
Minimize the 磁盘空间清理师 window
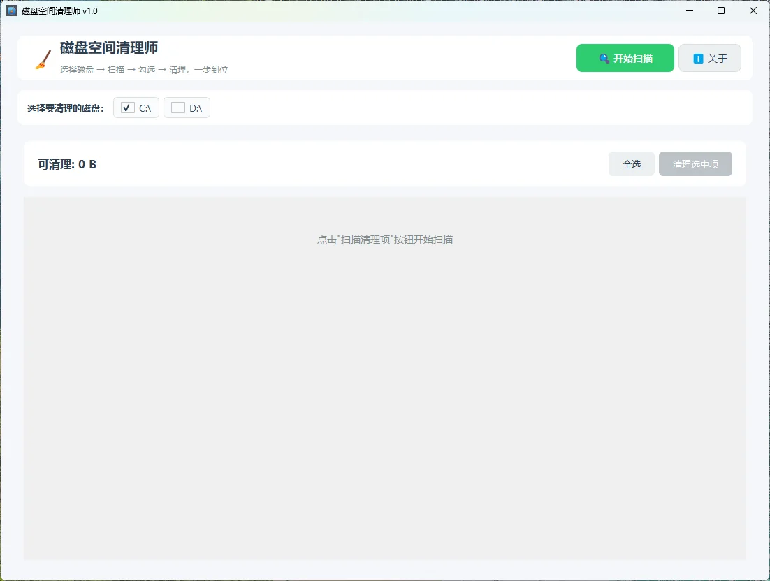pyautogui.click(x=690, y=10)
